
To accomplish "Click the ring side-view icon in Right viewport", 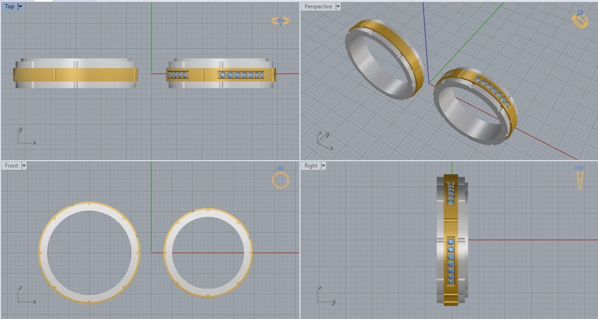I will coord(579,178).
